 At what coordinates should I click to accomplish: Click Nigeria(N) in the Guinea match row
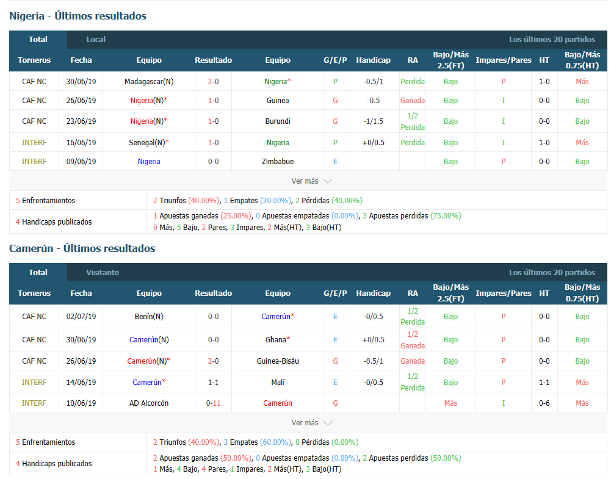149,101
